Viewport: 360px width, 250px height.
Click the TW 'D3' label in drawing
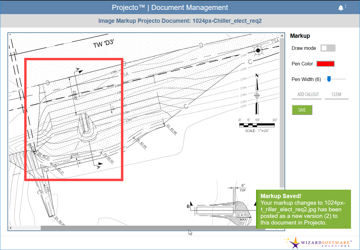click(x=104, y=44)
